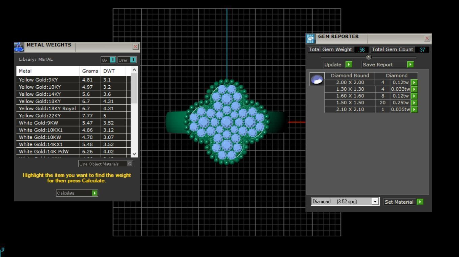Click the 1.60 X 1.60 size cell
The width and height of the screenshot is (459, 257).
(x=350, y=96)
